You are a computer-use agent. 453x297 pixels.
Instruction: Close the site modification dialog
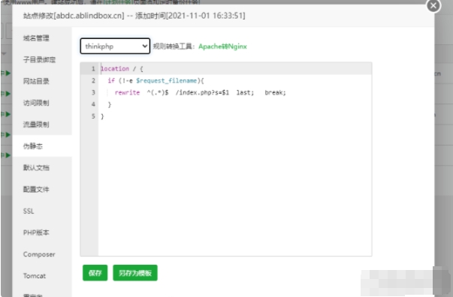point(433,5)
